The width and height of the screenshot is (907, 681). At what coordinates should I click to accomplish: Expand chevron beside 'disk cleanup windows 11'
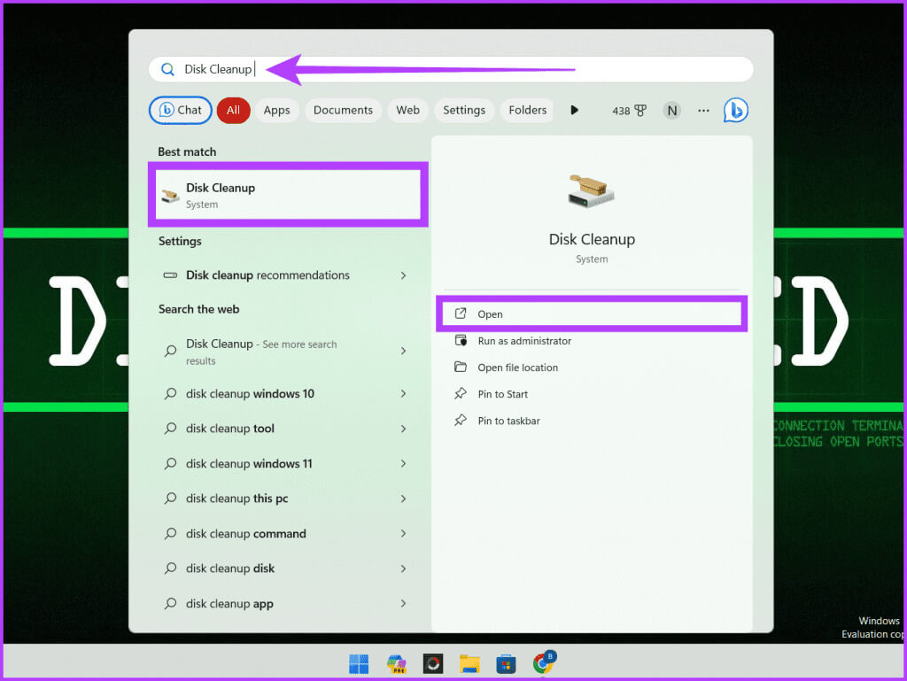[403, 464]
